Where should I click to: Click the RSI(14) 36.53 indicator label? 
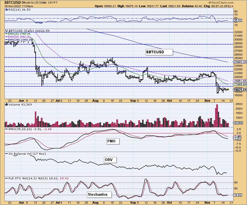tap(19, 10)
